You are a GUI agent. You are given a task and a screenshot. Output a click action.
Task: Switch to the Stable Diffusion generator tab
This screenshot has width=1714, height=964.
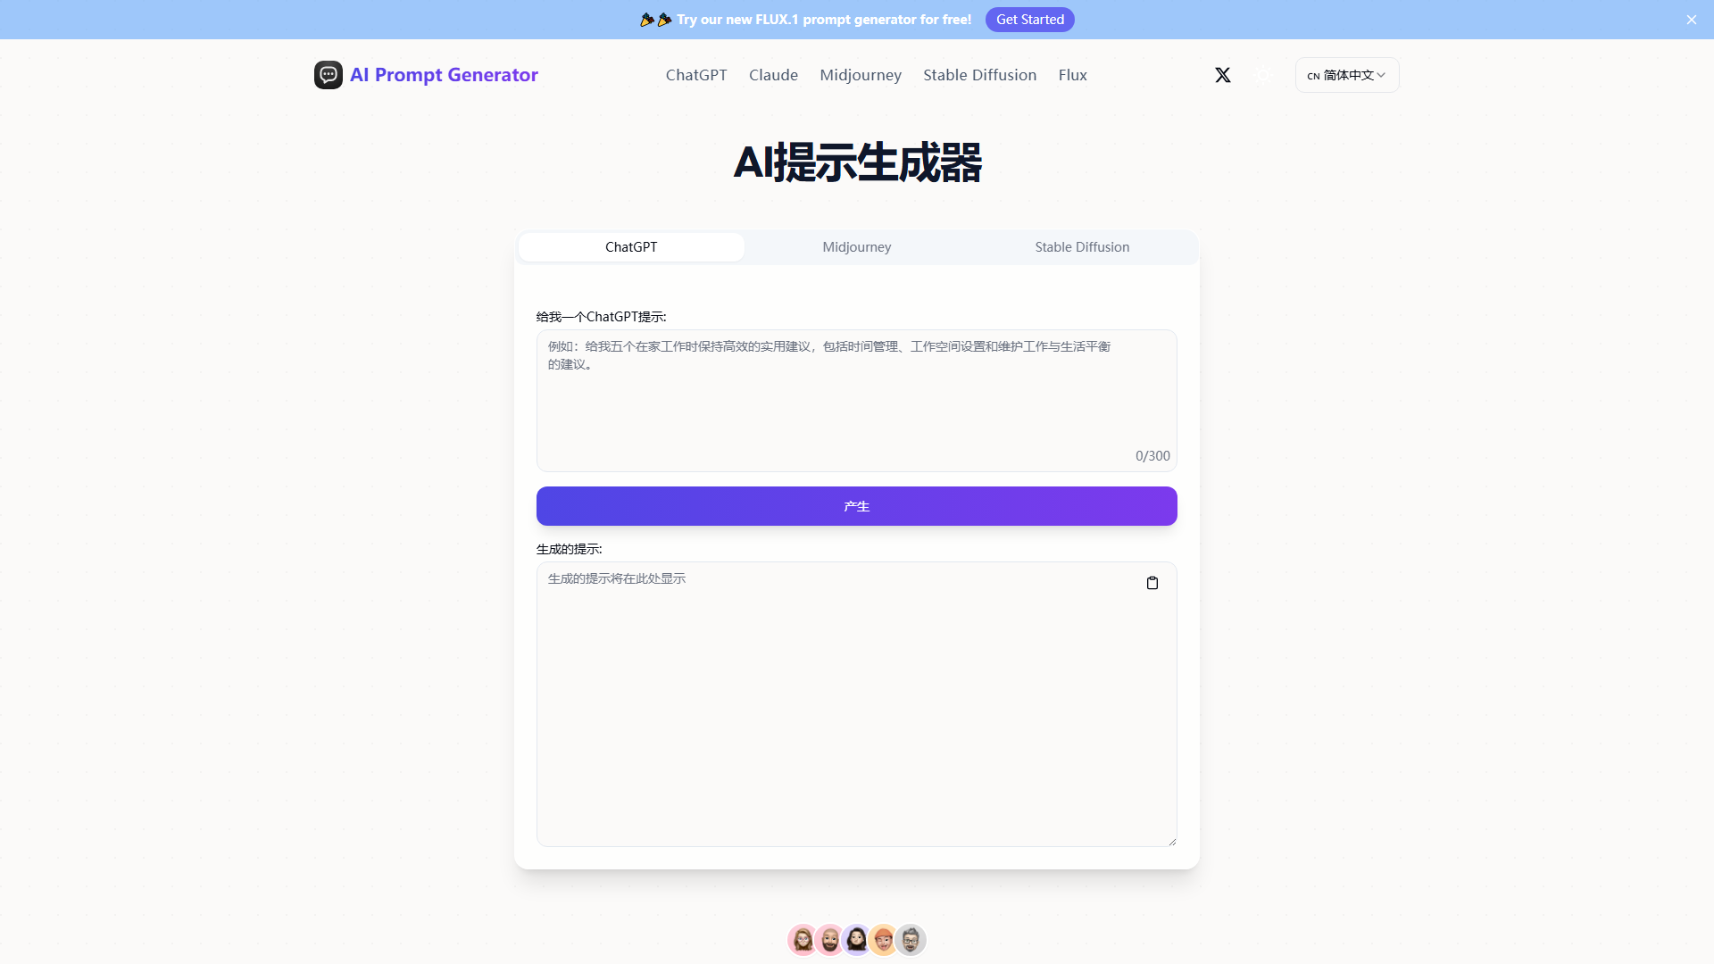click(x=1082, y=247)
